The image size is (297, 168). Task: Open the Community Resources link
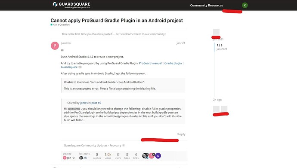pyautogui.click(x=207, y=5)
